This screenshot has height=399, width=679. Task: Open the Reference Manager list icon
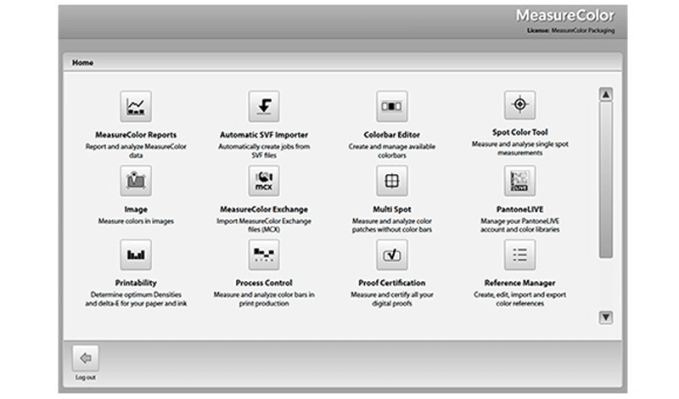(x=519, y=255)
